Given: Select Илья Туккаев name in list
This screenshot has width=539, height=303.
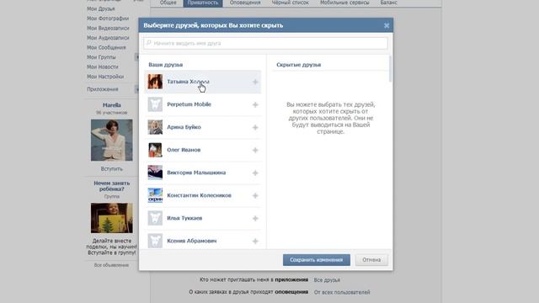Looking at the screenshot, I should pos(184,218).
